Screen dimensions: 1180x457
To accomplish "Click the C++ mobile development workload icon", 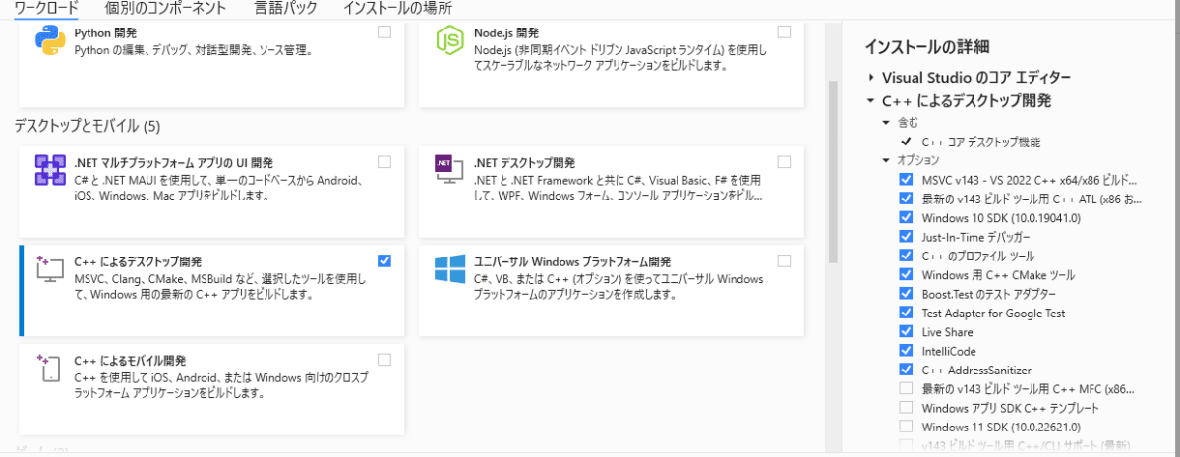I will (x=48, y=370).
